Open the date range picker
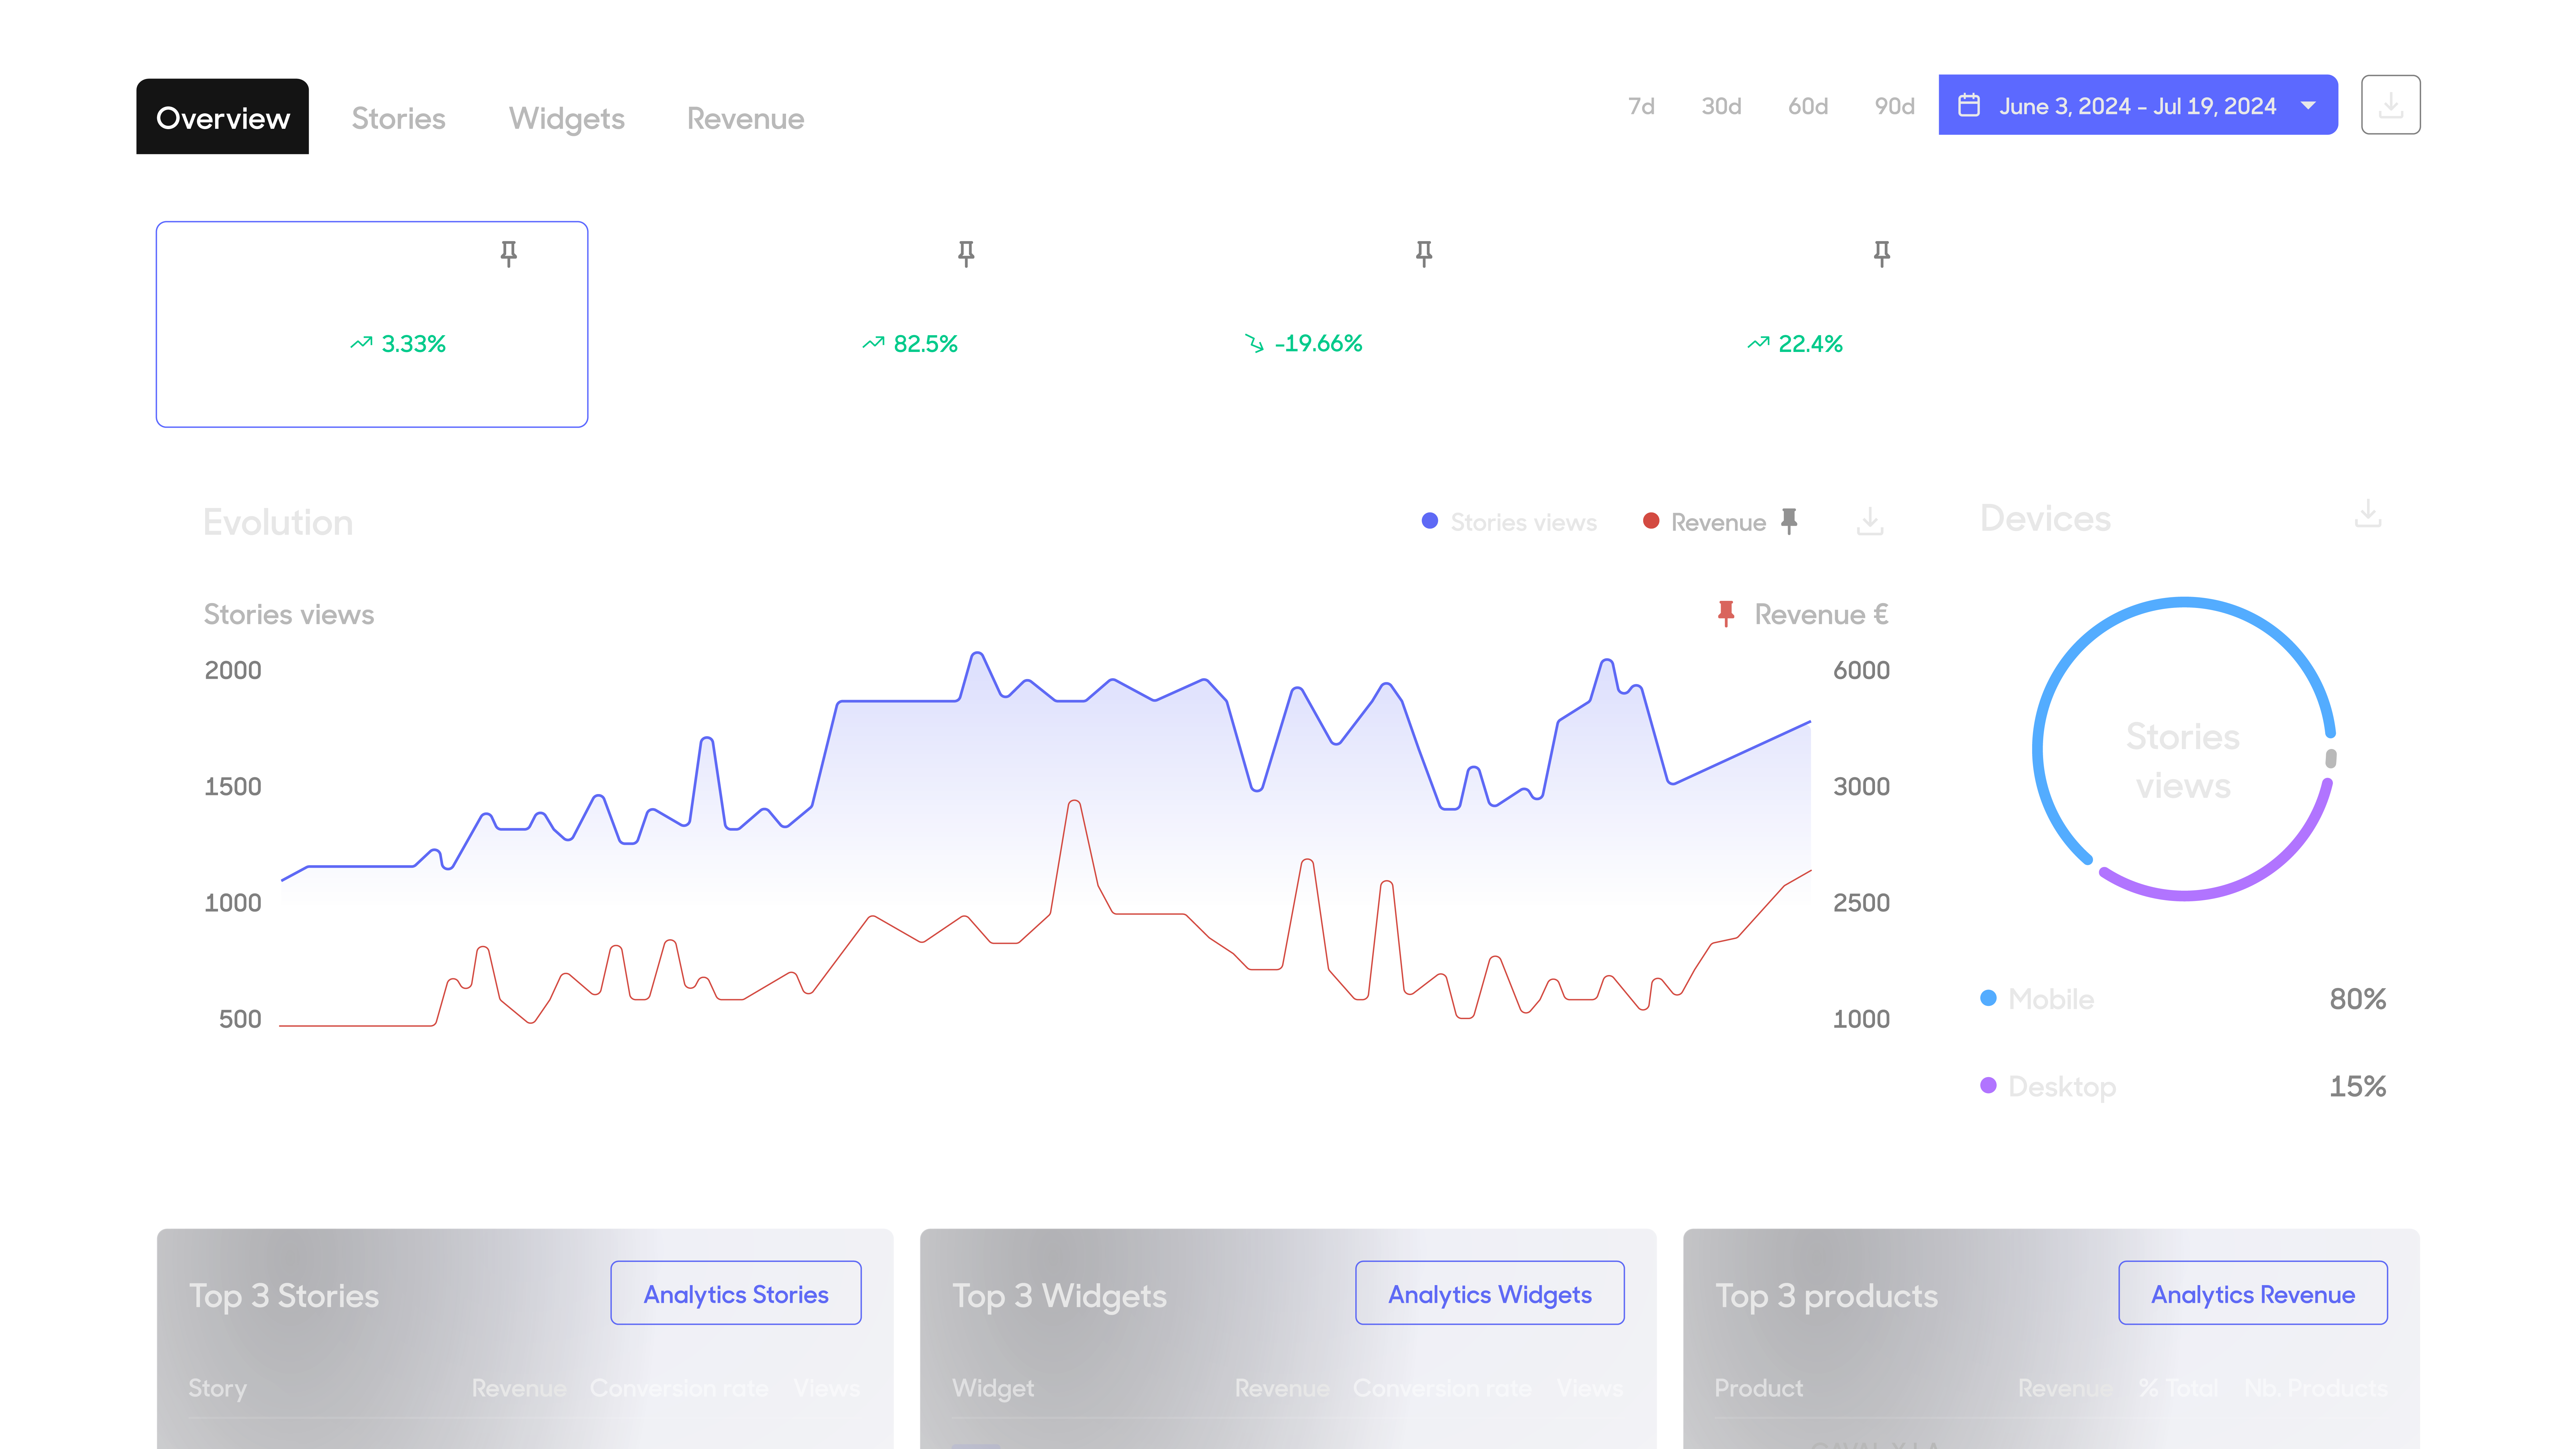 [x=2138, y=105]
